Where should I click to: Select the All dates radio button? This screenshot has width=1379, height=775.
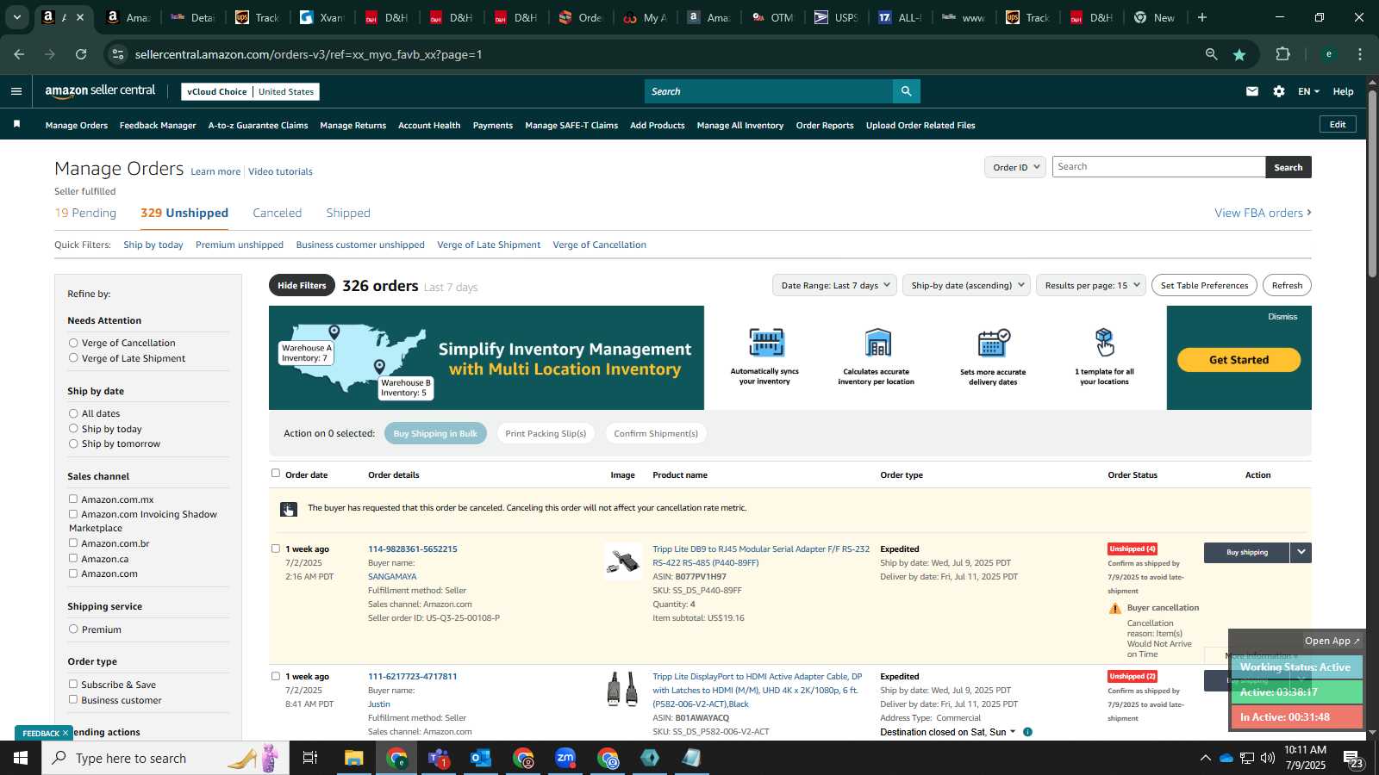click(x=73, y=413)
